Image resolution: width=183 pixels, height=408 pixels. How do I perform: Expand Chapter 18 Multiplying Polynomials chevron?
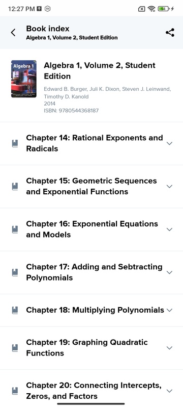point(169,310)
